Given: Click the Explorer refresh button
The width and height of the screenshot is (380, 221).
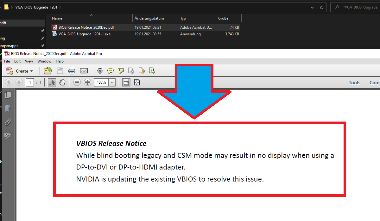Looking at the screenshot, I should click(x=321, y=7).
